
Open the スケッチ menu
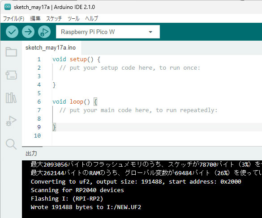[x=54, y=18]
